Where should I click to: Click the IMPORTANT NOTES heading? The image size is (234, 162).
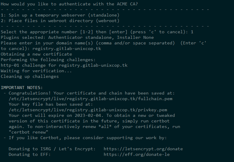tap(22, 88)
